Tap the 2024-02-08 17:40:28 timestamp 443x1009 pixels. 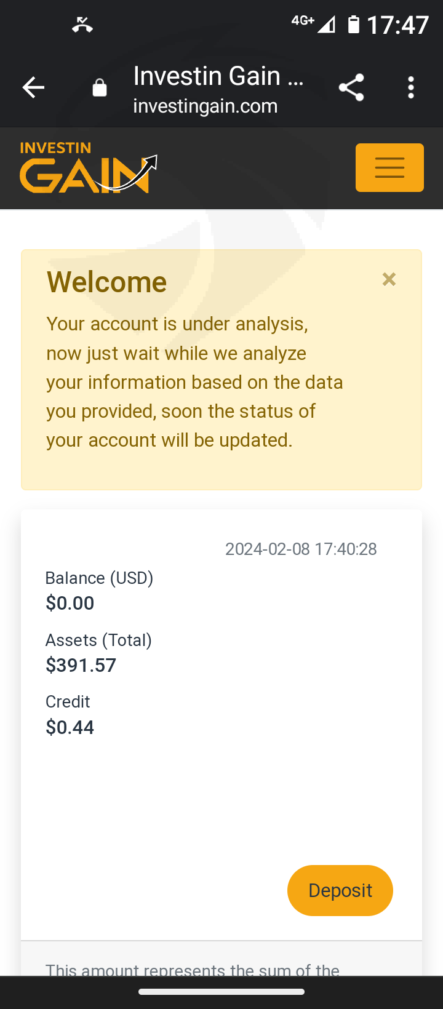(301, 549)
